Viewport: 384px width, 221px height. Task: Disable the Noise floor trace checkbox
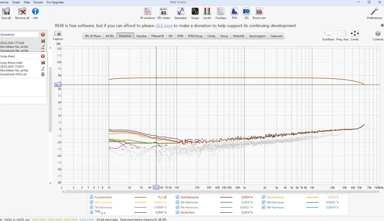coord(178,213)
